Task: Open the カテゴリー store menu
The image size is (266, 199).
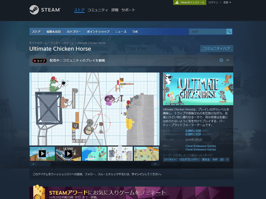Action: tap(74, 32)
